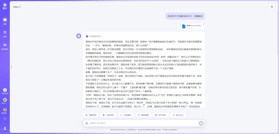Click the paragraph starting 接着，爱丽丝也跟着下去了
This screenshot has width=279, height=134.
click(111, 72)
